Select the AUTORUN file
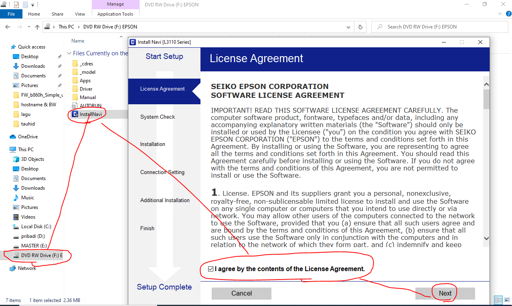Screen dimensions: 512x306 point(90,106)
